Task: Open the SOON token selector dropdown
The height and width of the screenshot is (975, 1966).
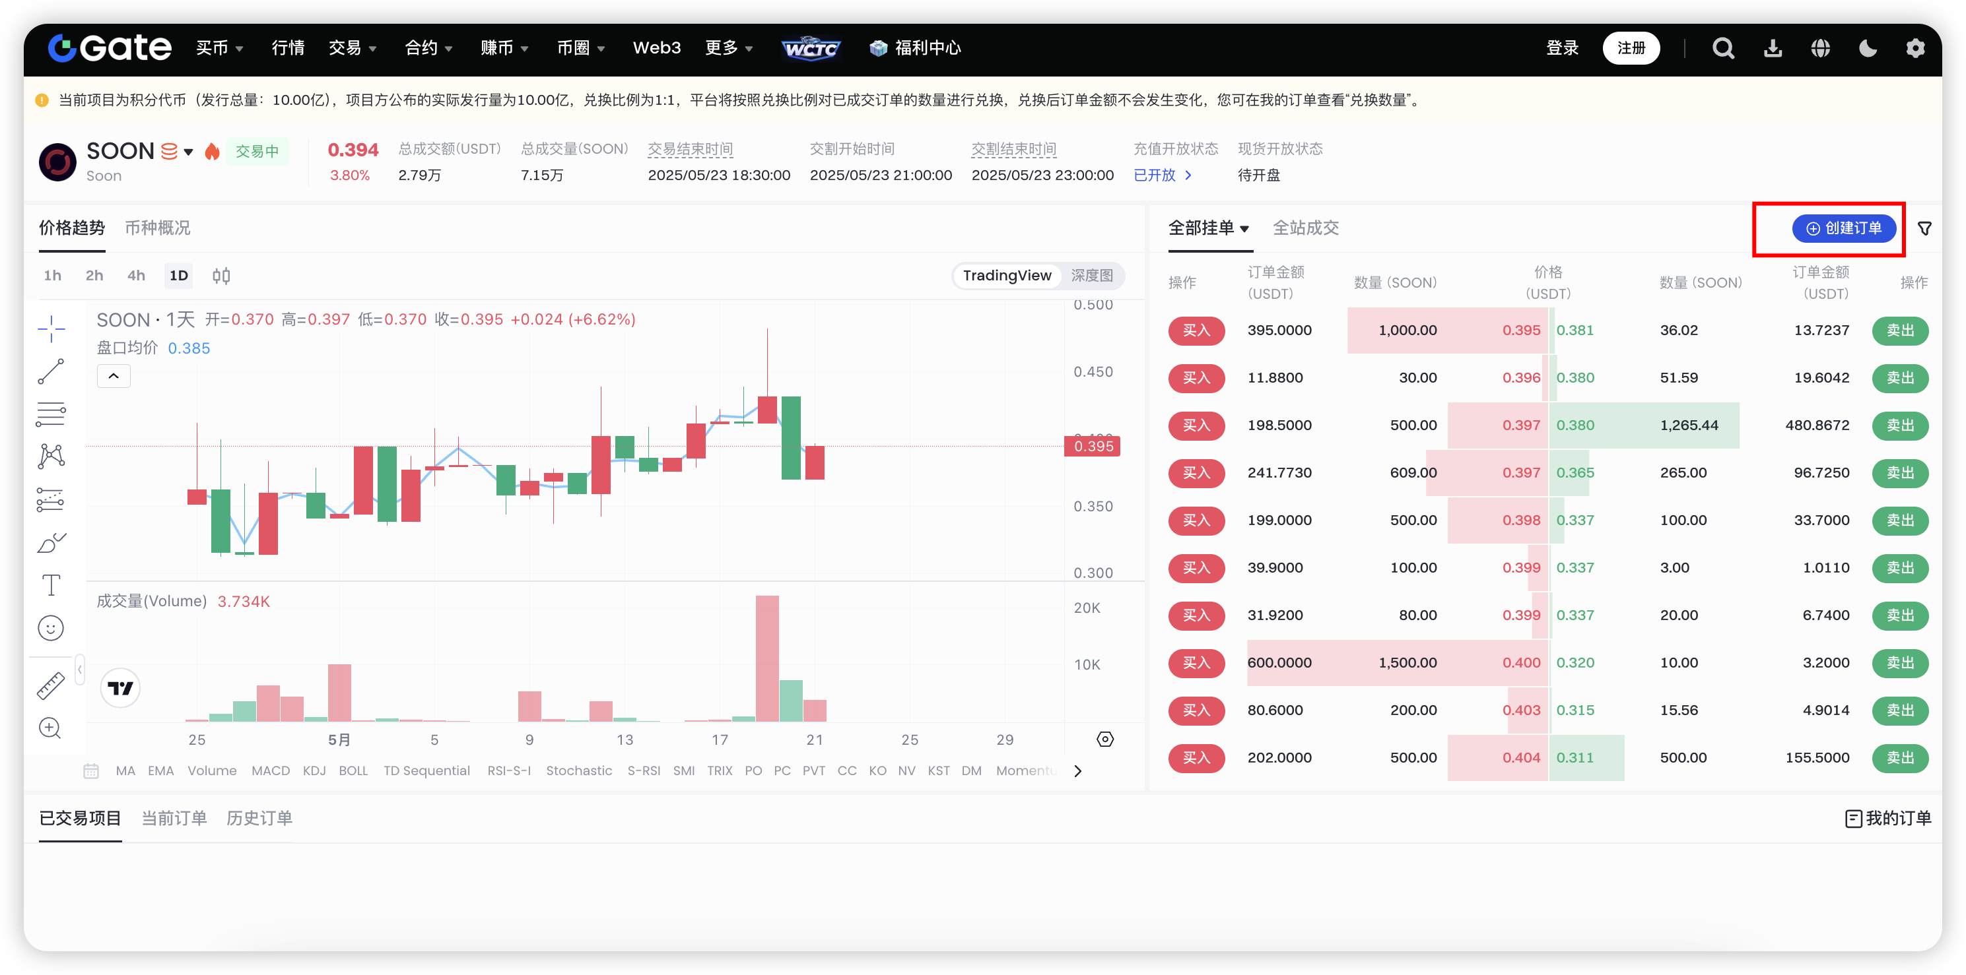Action: coord(189,152)
